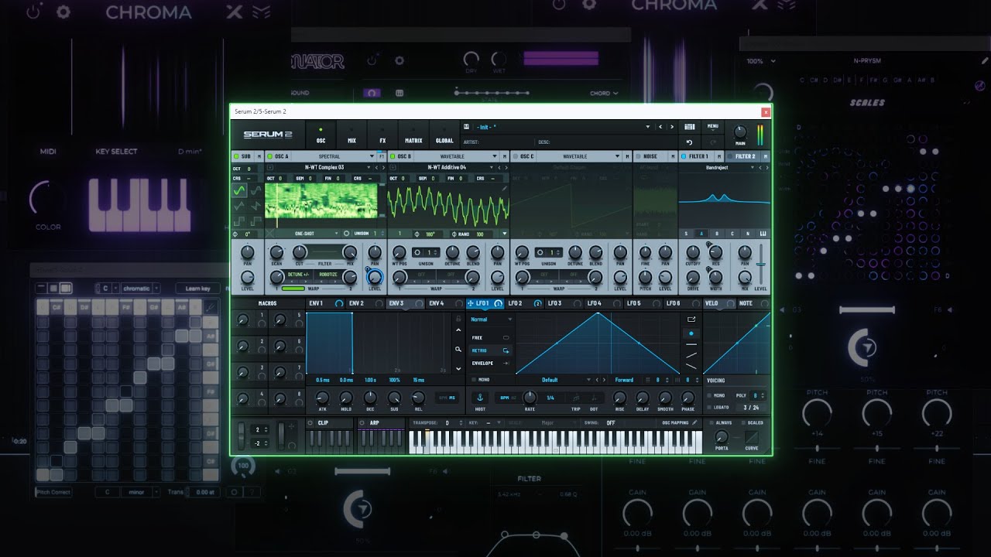Select previous filter type arrow

tap(760, 168)
